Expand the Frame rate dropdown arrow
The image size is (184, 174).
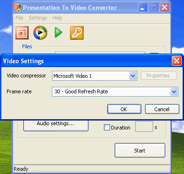click(x=174, y=92)
